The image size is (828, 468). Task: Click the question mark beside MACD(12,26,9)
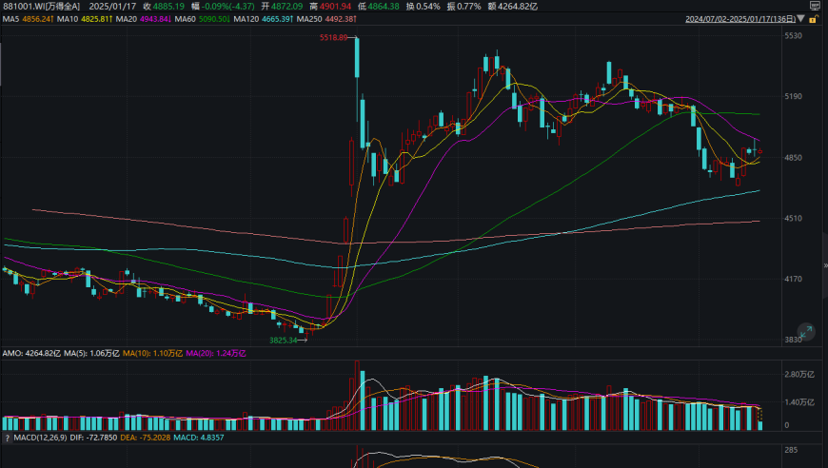coord(7,438)
